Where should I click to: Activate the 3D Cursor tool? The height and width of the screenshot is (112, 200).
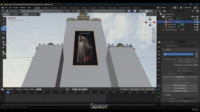(x=4, y=24)
